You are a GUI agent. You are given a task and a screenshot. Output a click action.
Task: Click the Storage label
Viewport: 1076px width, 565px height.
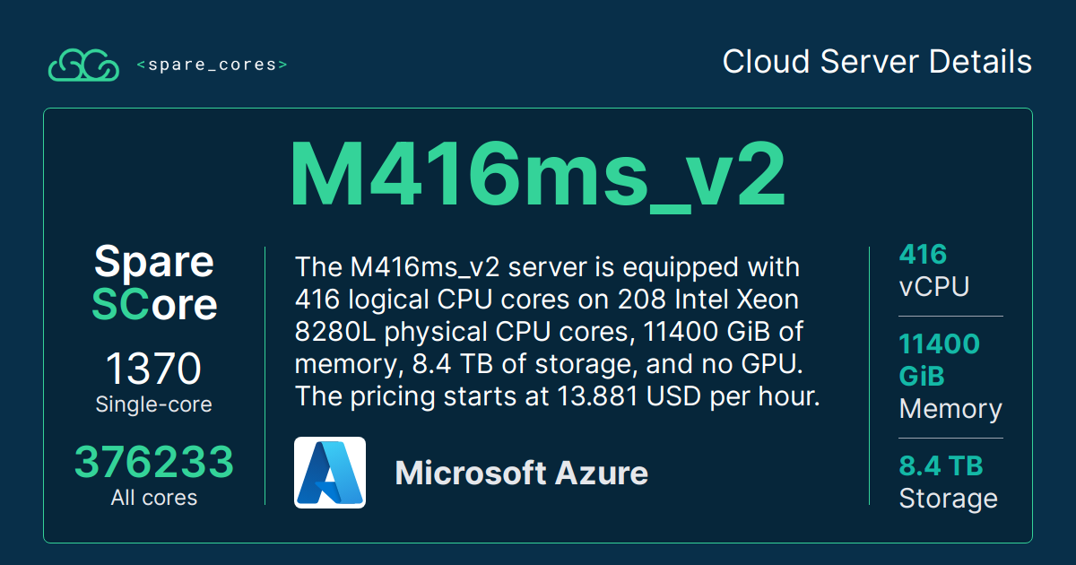[948, 499]
